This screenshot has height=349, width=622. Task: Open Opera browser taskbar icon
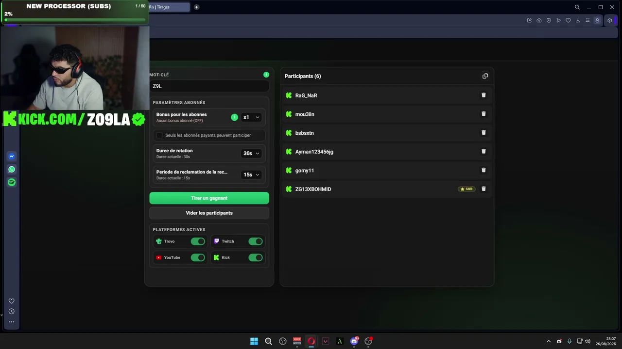click(311, 341)
